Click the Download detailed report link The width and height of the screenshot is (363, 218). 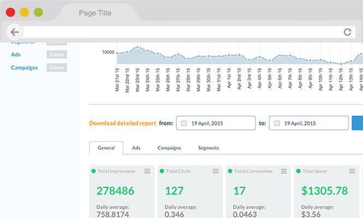pos(122,123)
